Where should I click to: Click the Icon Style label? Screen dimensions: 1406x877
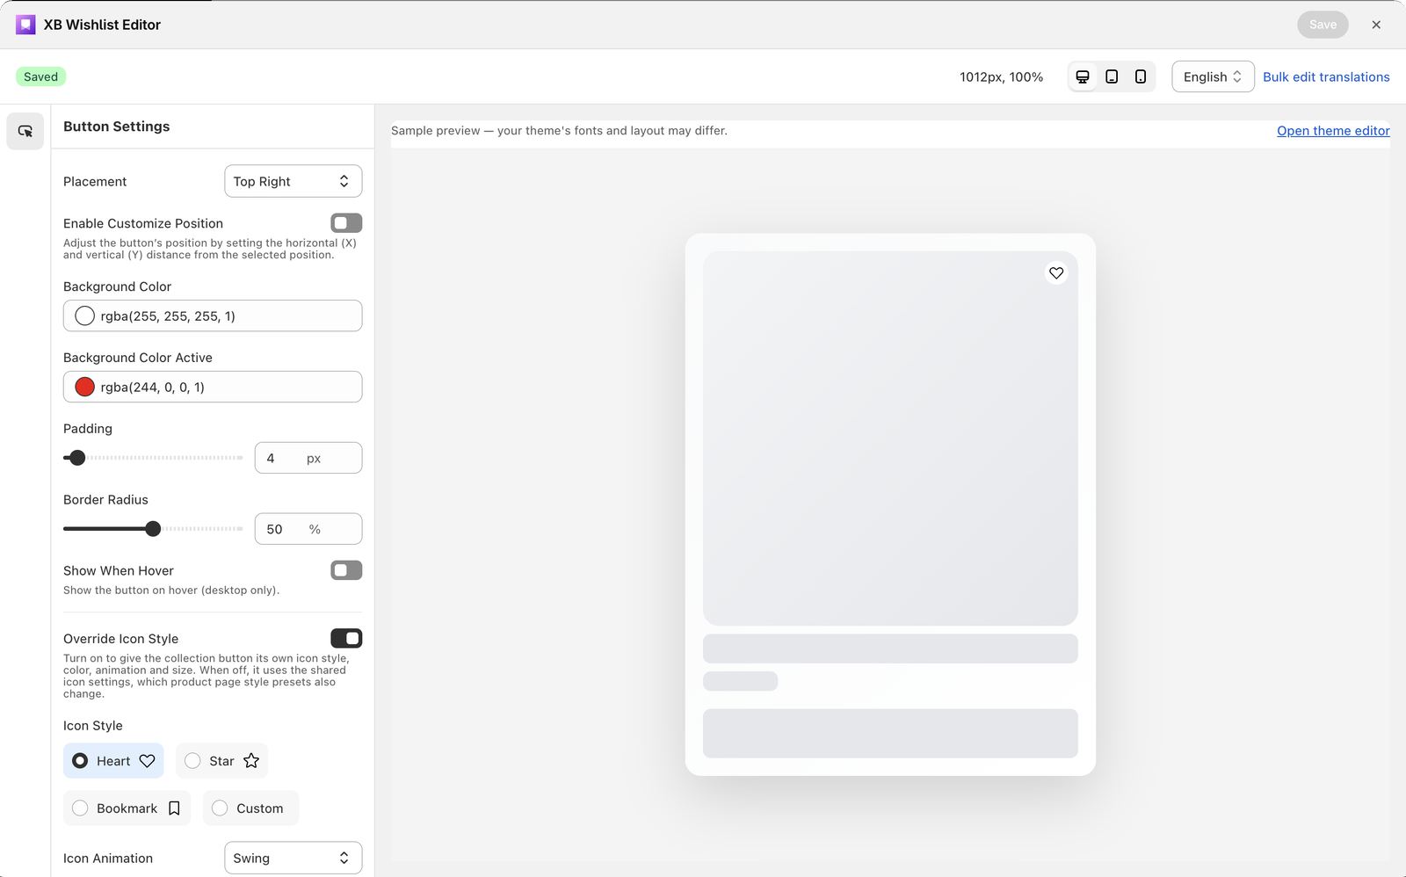(93, 726)
